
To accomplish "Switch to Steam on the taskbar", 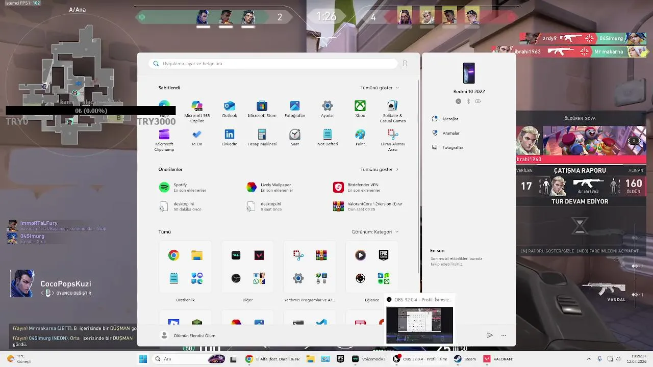I will tap(465, 359).
